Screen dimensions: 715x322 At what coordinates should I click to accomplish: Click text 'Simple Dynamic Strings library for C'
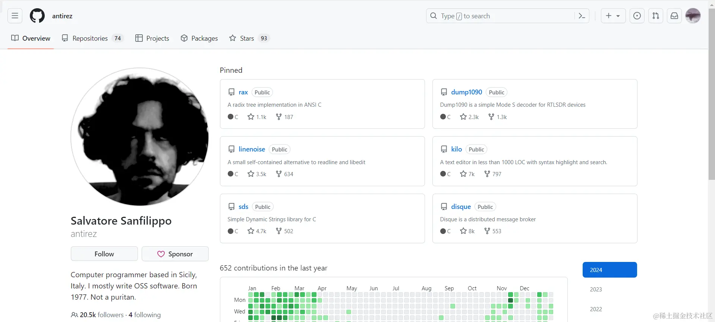(x=272, y=219)
